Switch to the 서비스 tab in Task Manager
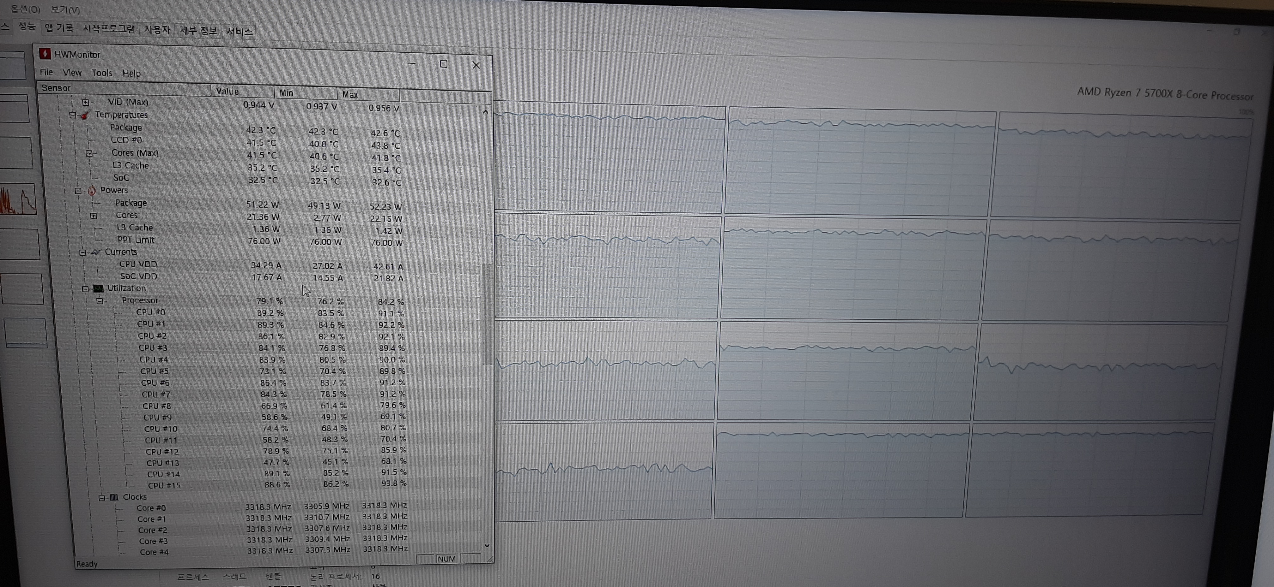 [x=240, y=32]
